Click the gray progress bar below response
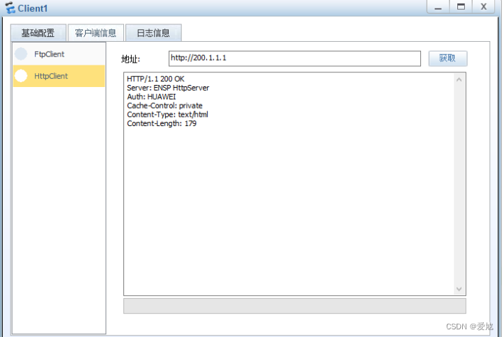Screen dimensions: 504x337 click(x=294, y=306)
